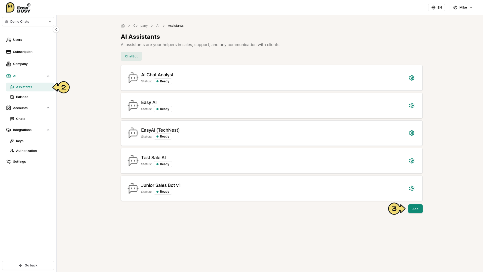483x272 pixels.
Task: Click Ready status badge of Junior Sales Bot v1
Action: pos(163,192)
